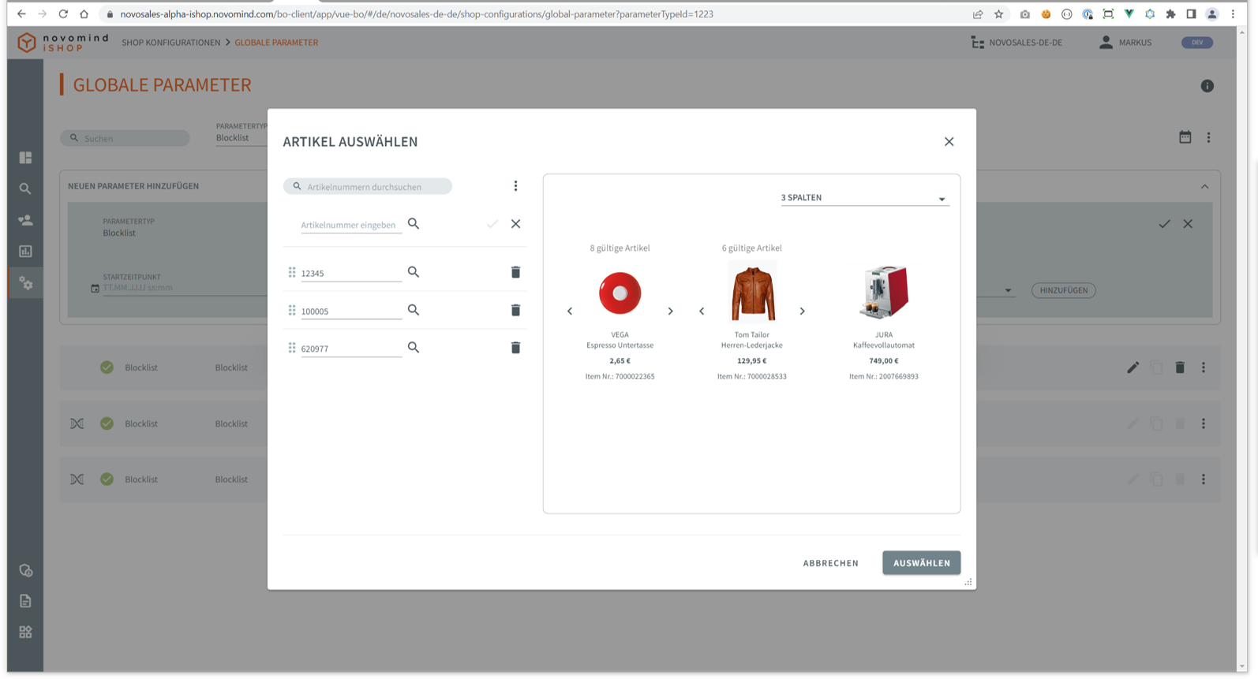Viewport: 1258px width, 679px height.
Task: Open the search icon in left sidebar
Action: (25, 188)
